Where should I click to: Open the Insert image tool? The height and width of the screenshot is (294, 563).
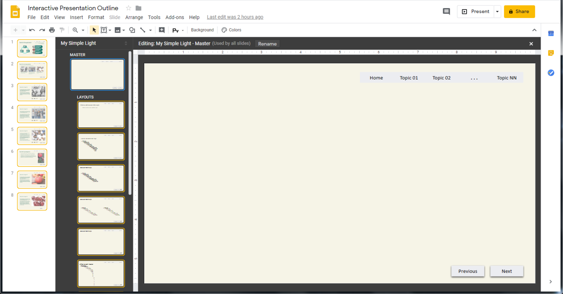(x=117, y=30)
